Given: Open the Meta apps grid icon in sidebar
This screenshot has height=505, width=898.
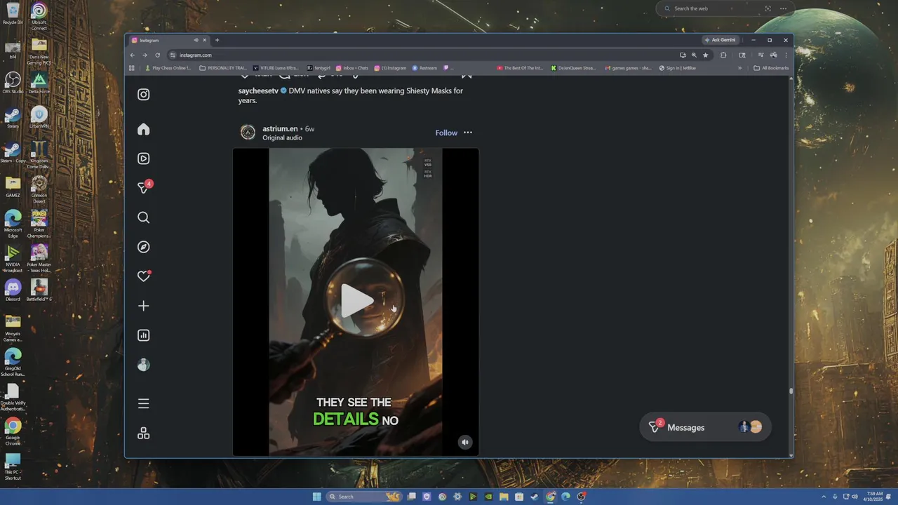Looking at the screenshot, I should (x=143, y=433).
